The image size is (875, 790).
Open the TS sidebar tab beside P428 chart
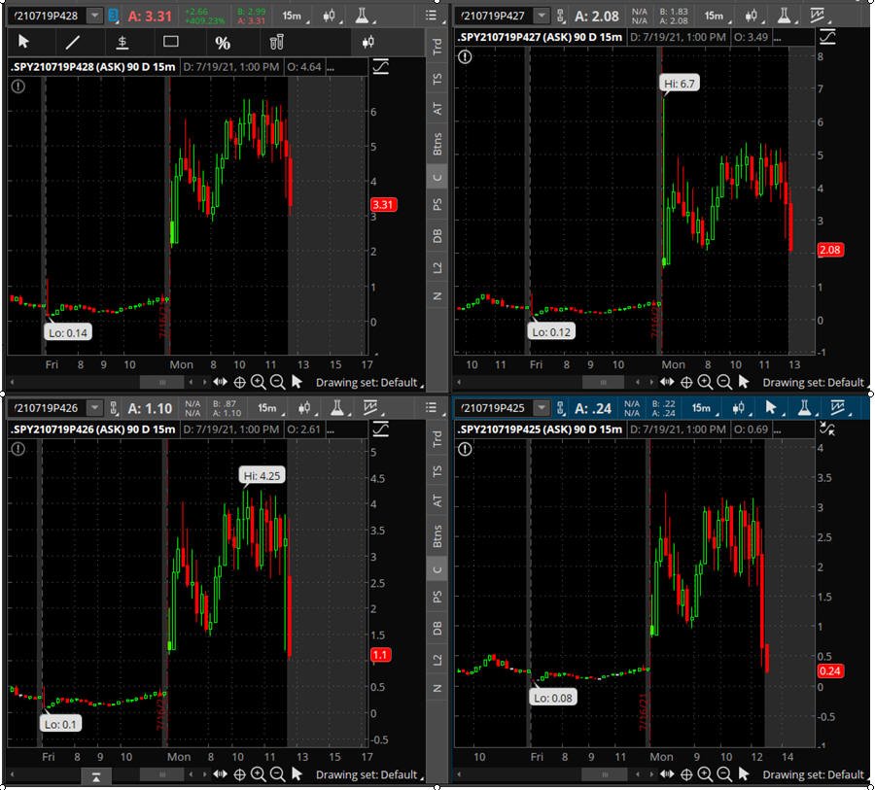pyautogui.click(x=437, y=79)
